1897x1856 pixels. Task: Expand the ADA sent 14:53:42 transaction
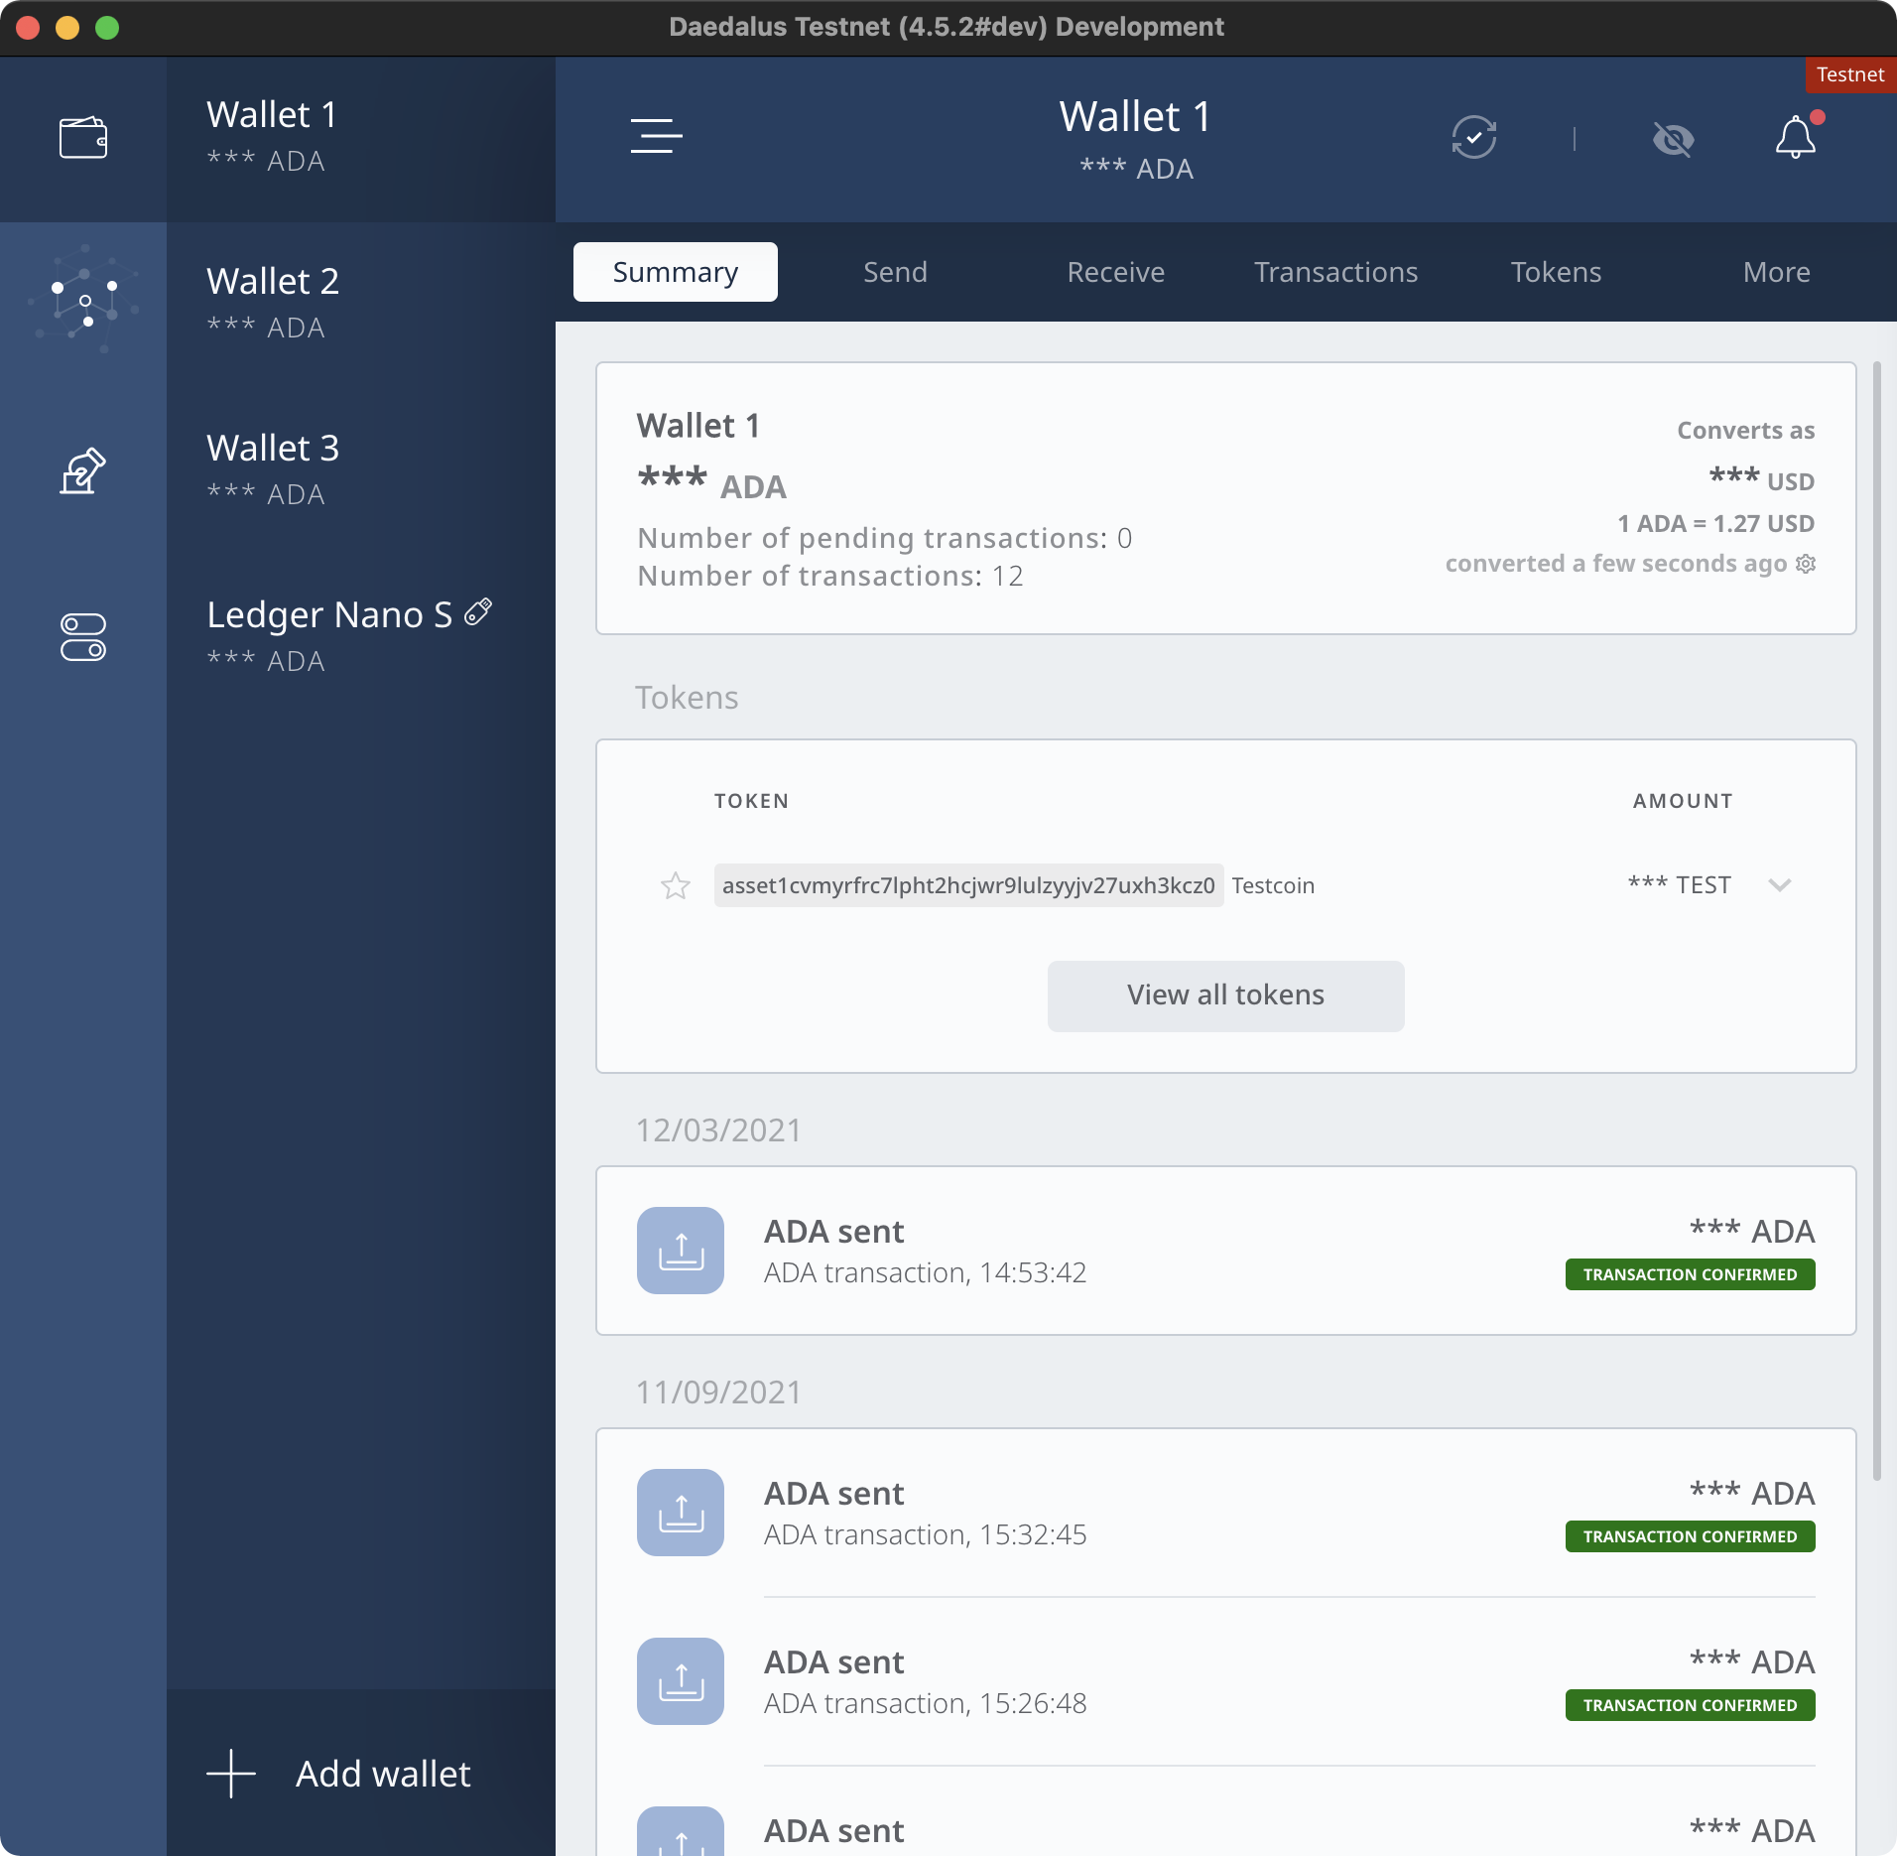point(1226,1251)
